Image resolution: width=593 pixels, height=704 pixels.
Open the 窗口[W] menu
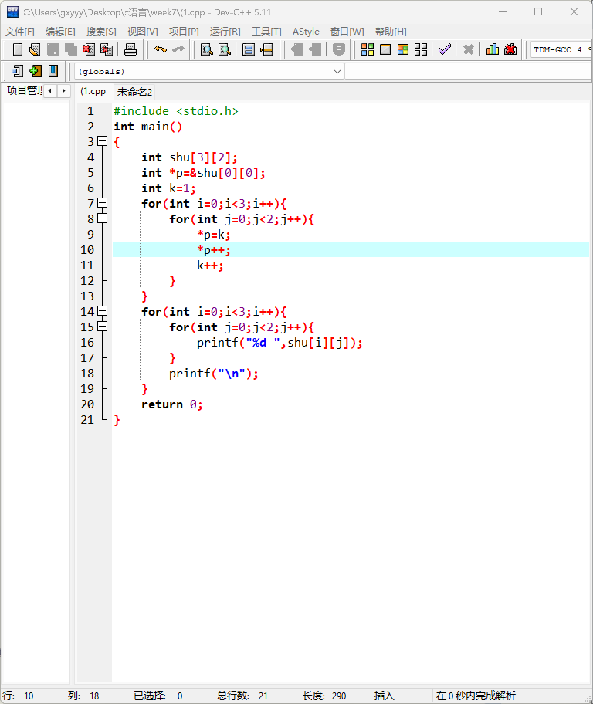point(347,31)
